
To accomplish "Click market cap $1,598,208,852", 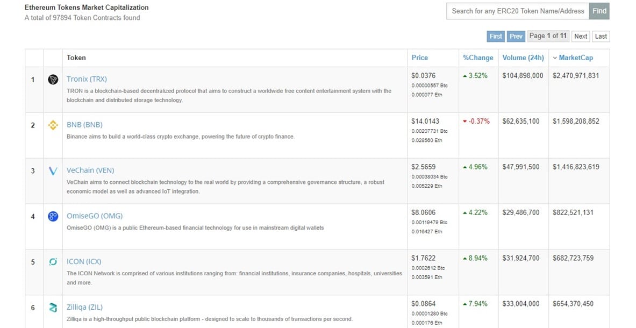I will (x=576, y=121).
